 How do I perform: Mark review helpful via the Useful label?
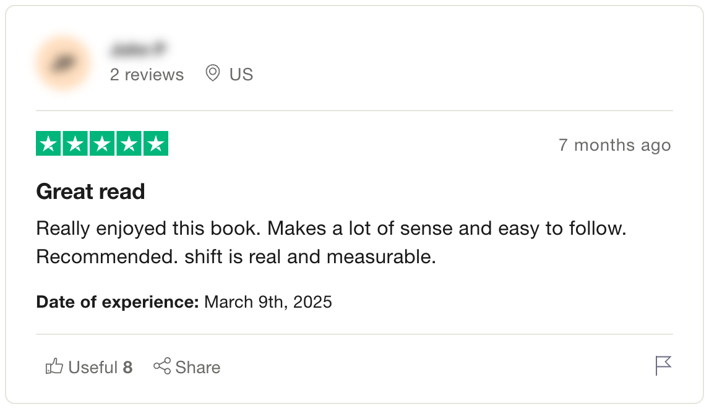[93, 368]
